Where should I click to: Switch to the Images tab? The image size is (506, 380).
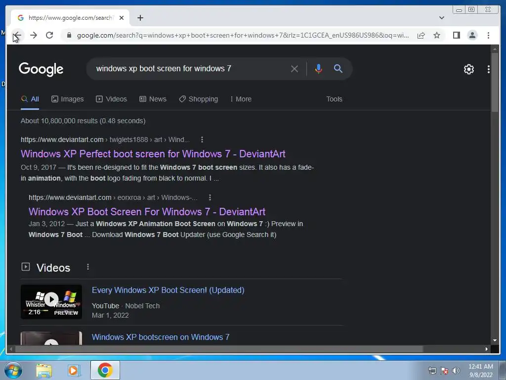point(67,99)
